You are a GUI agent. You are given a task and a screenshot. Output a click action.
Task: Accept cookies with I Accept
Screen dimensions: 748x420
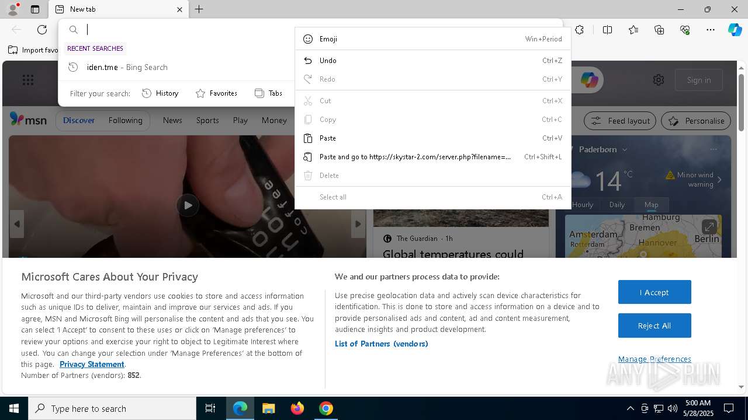[654, 292]
